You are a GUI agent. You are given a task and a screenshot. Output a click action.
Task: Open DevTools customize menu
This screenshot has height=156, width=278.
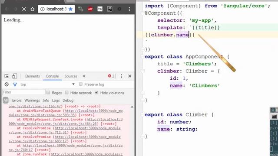[121, 76]
